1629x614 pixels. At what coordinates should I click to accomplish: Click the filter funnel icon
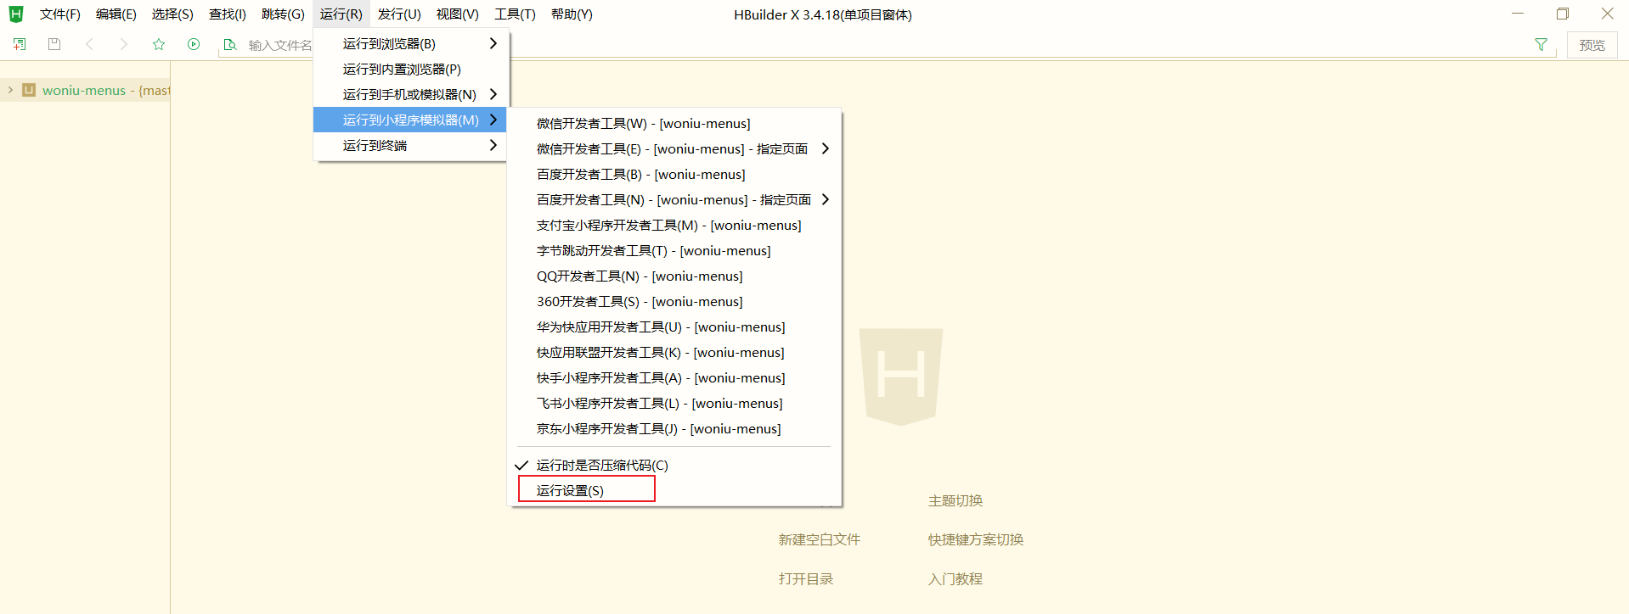[1541, 45]
